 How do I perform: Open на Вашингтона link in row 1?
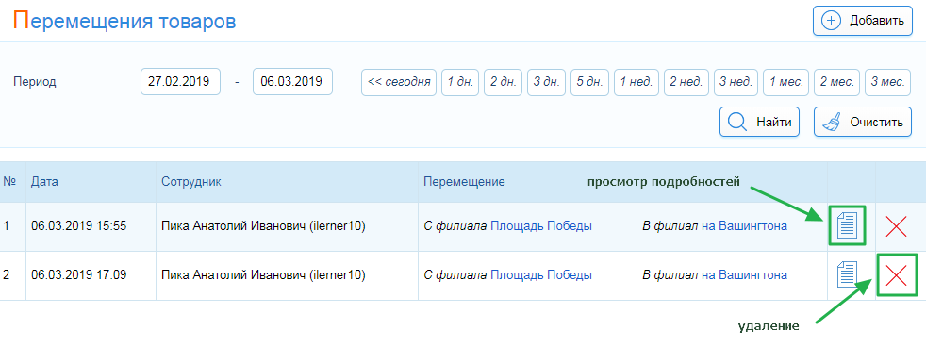pyautogui.click(x=744, y=226)
